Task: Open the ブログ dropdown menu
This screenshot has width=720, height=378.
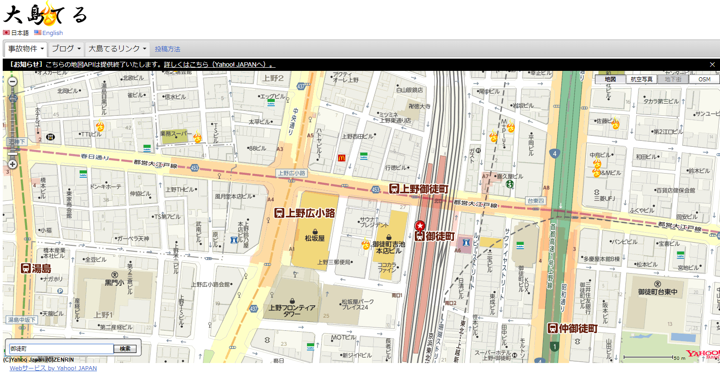Action: [x=66, y=49]
